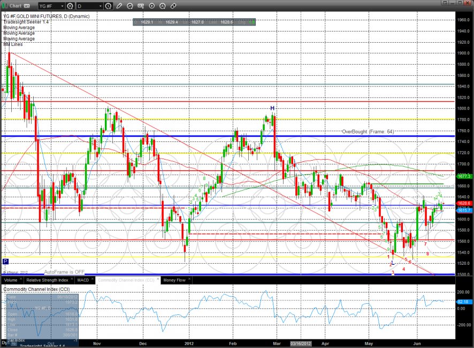The width and height of the screenshot is (474, 348).
Task: Click the symbol settings gear icon
Action: [70, 6]
